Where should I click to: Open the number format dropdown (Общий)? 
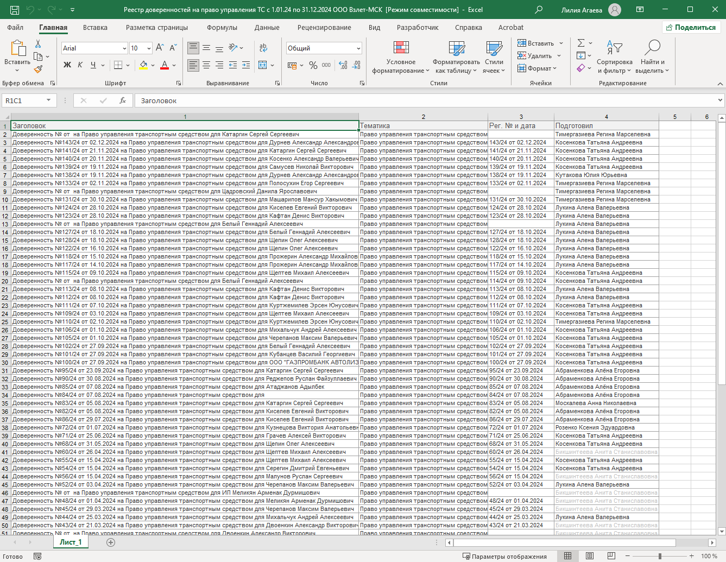pyautogui.click(x=359, y=48)
